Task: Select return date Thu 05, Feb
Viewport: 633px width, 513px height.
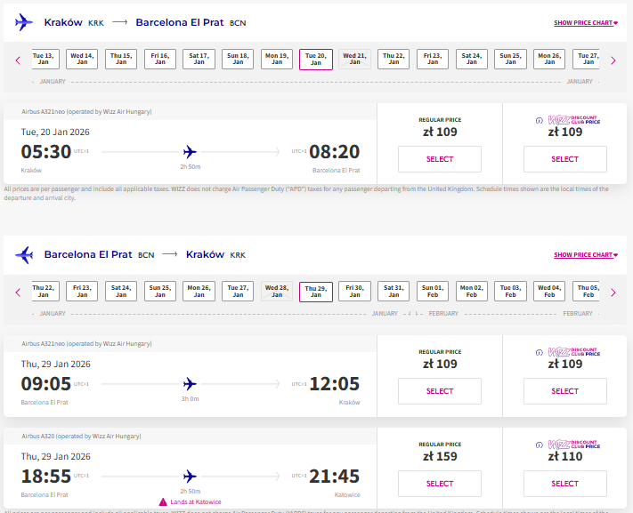Action: [586, 291]
